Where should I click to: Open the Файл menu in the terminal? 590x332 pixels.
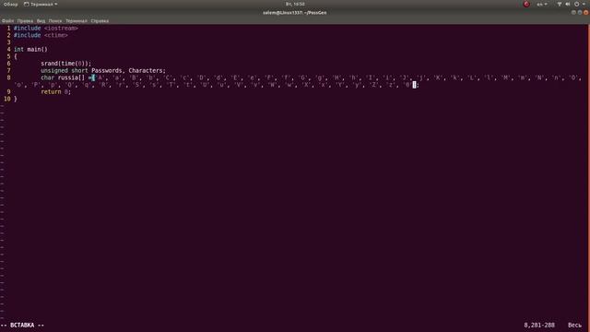click(7, 21)
